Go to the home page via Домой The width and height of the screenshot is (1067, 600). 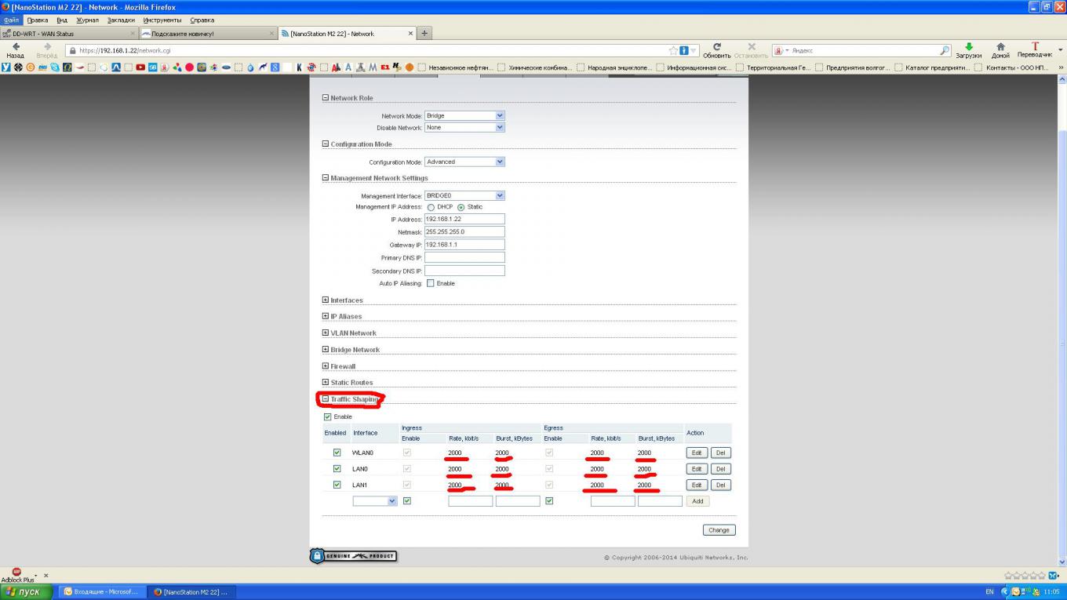[1000, 49]
